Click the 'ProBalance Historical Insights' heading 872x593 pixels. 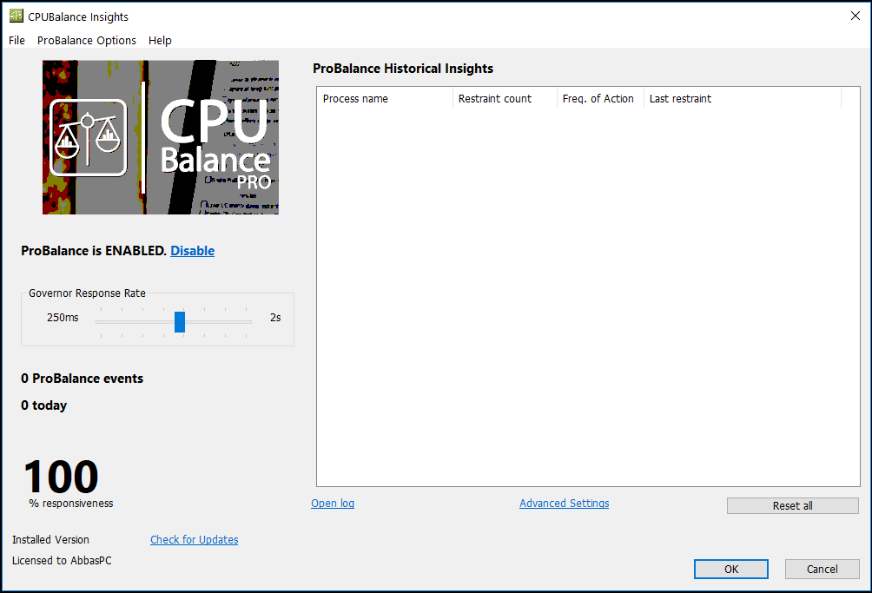403,69
